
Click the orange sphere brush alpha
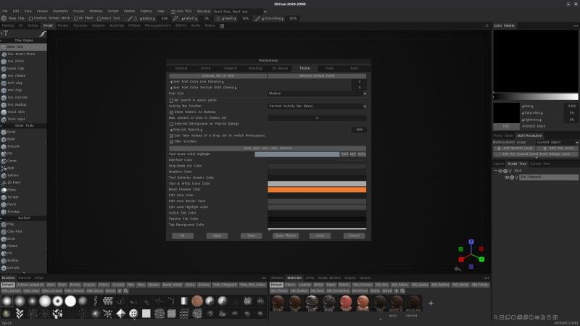click(197, 301)
